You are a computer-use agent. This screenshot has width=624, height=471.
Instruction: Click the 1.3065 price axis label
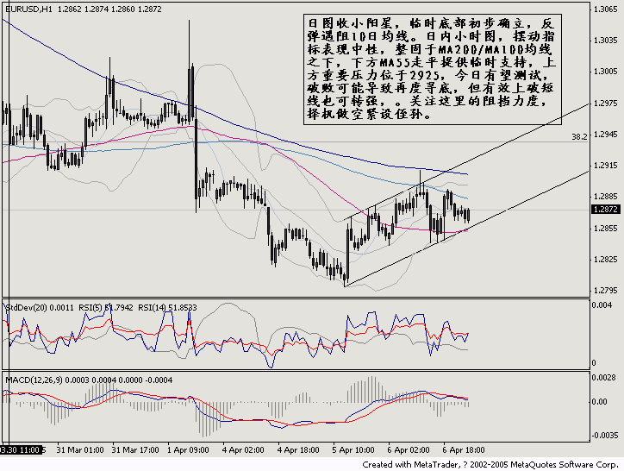[605, 9]
